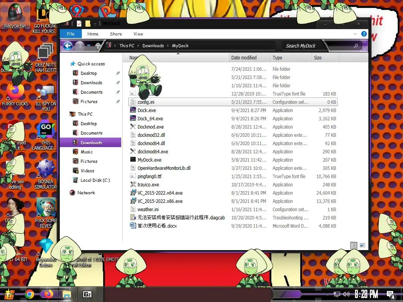403x302 pixels.
Task: Select the dockmod64.exe tools icon
Action: 133,151
